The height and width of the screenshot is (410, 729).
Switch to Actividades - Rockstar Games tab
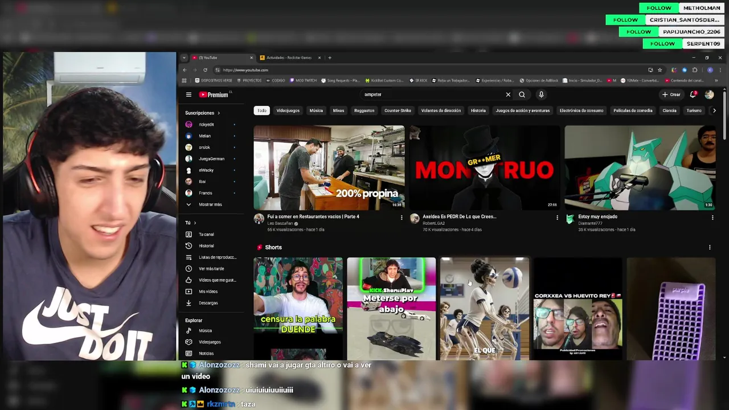[289, 58]
